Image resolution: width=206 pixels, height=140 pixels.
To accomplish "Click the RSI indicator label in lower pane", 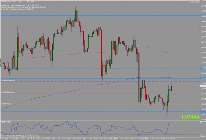I will [6, 122].
